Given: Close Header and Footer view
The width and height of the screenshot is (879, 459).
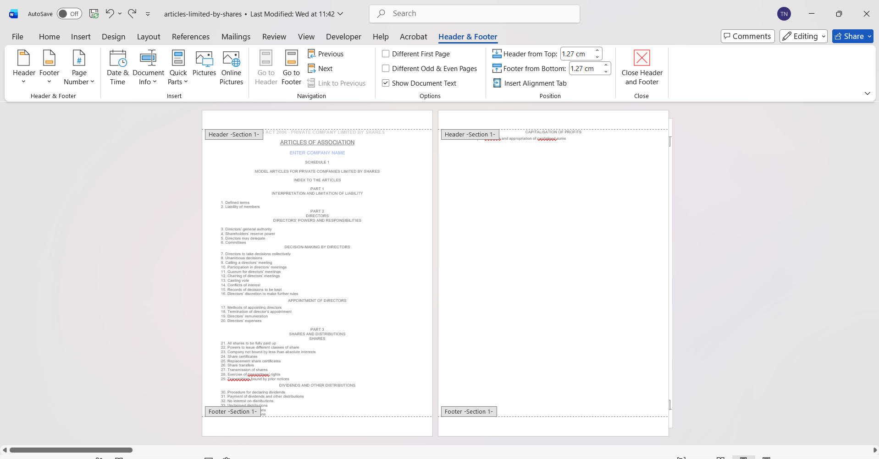Looking at the screenshot, I should coord(641,67).
